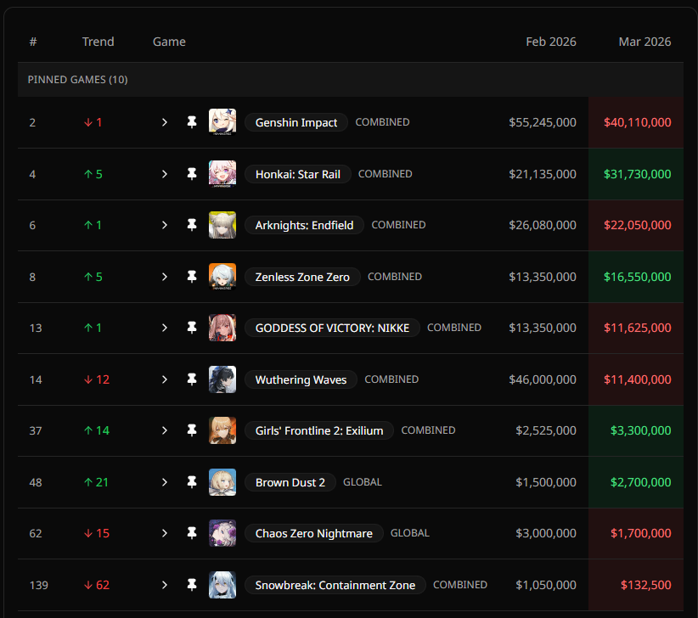The width and height of the screenshot is (698, 618).
Task: Expand the Genshin Impact row chevron
Action: tap(165, 122)
